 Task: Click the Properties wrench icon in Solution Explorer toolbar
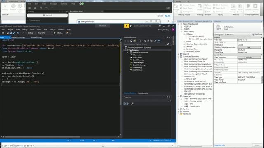click(155, 41)
